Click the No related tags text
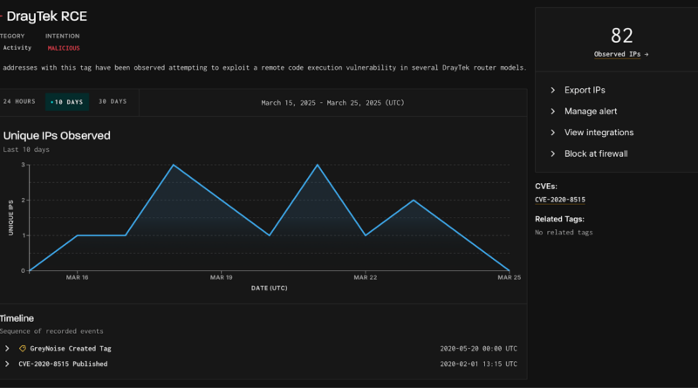This screenshot has height=388, width=698. click(564, 232)
